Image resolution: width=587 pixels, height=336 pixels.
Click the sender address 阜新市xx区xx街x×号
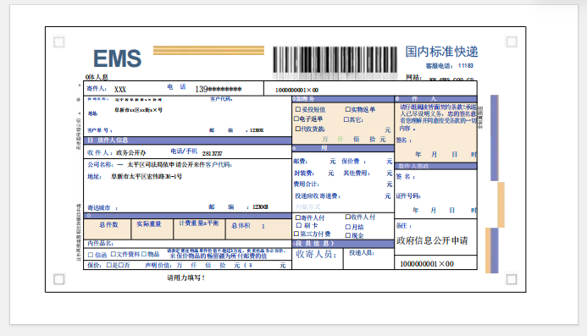tap(138, 110)
